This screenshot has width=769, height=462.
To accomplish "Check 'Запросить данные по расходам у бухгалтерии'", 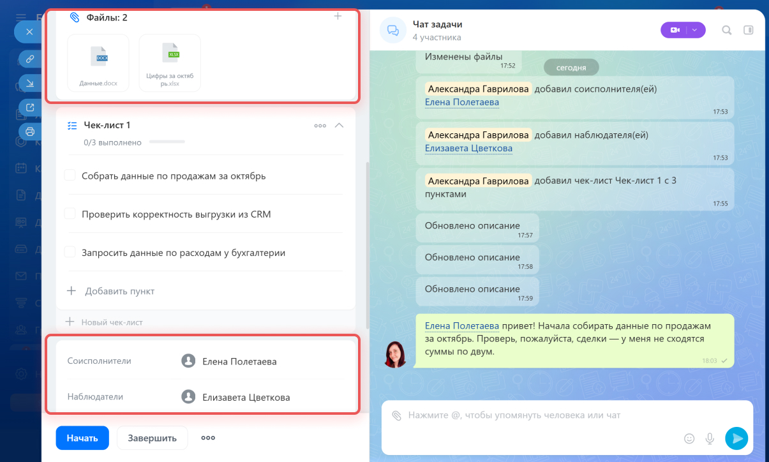I will pos(70,252).
